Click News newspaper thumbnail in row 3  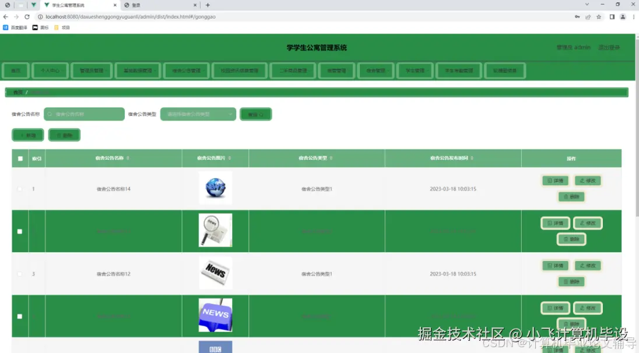coord(215,273)
